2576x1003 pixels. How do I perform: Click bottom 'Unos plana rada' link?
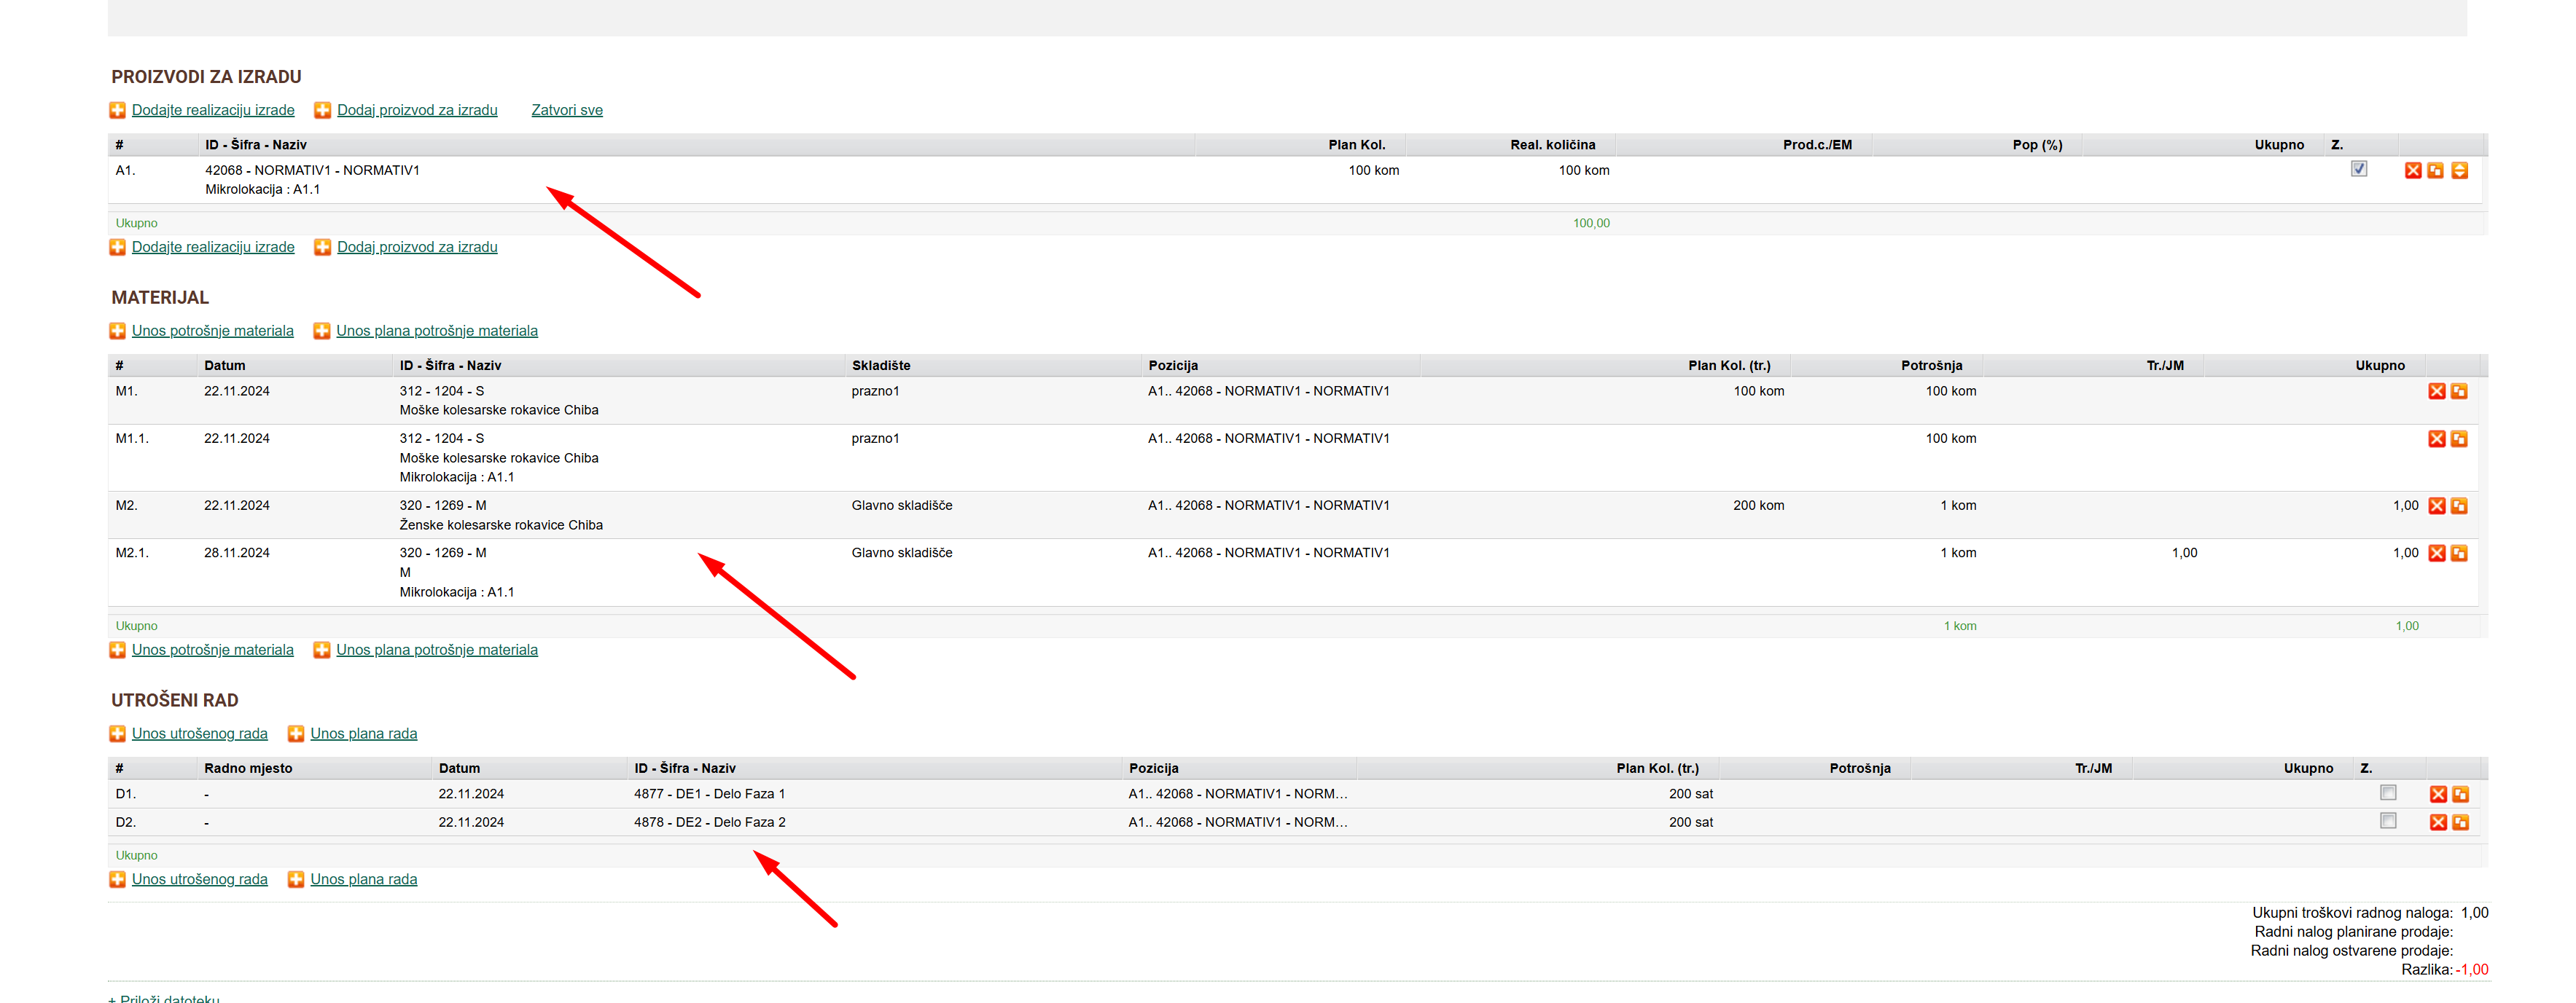[363, 879]
